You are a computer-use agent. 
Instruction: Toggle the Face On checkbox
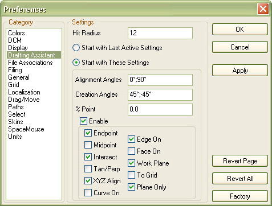(131, 151)
